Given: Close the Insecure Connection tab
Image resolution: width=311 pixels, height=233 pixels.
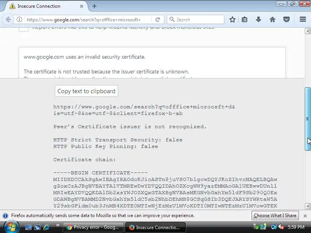Looking at the screenshot, I should (x=82, y=6).
